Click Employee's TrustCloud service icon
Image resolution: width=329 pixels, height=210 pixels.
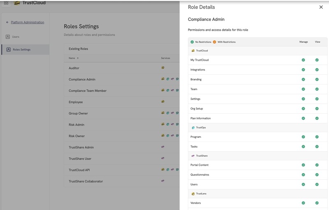[x=163, y=101]
